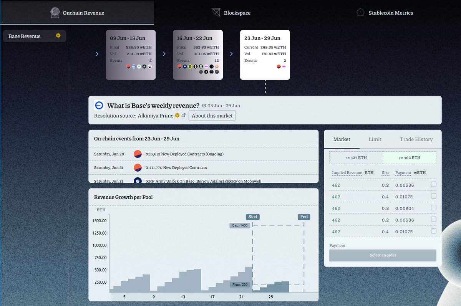Check the last order row's checkbox
The height and width of the screenshot is (306, 461).
pyautogui.click(x=434, y=230)
